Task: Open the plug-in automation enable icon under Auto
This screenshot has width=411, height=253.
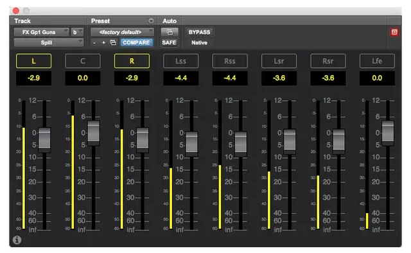Action: tap(170, 32)
